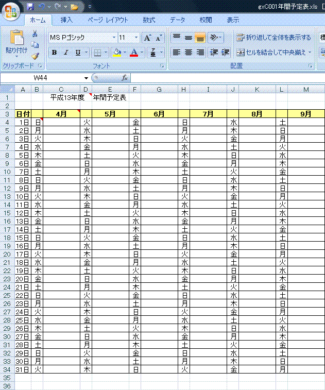Screen dimensions: 325x390
Task: Open the 数式 tab
Action: (x=149, y=20)
